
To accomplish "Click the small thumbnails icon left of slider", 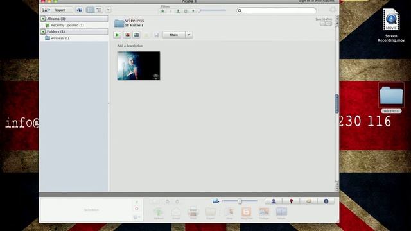I will tap(216, 201).
